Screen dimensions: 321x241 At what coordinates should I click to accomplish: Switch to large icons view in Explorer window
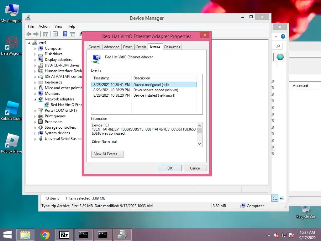pos(282,198)
